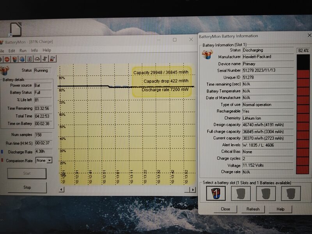Click the Status field showing Running
The height and width of the screenshot is (234, 312).
[x=43, y=71]
